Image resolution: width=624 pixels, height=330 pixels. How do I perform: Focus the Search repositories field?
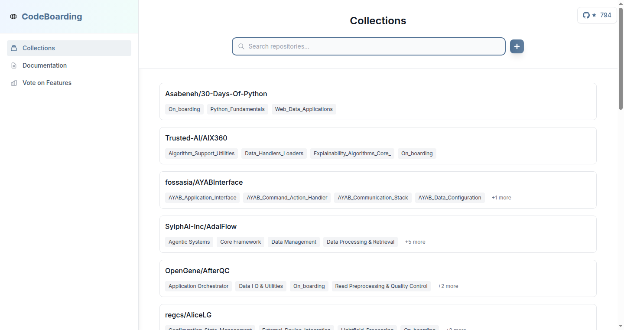[369, 46]
